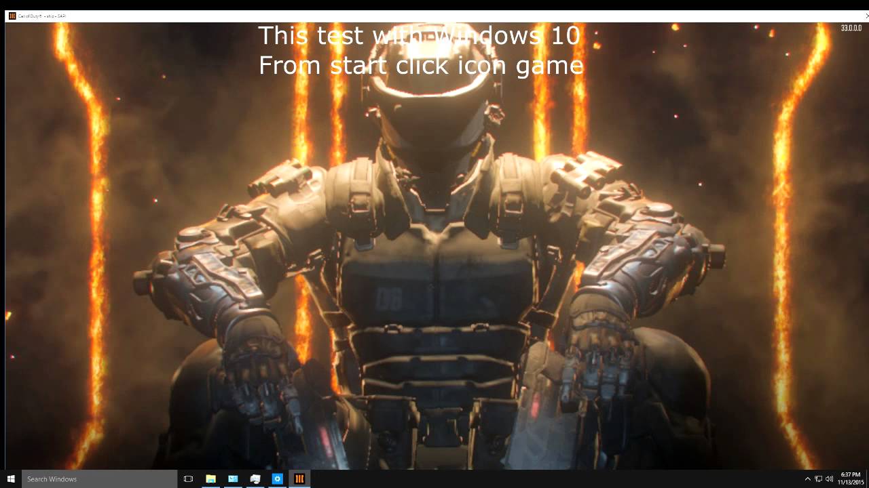
Task: Click the Search Windows box
Action: [100, 479]
